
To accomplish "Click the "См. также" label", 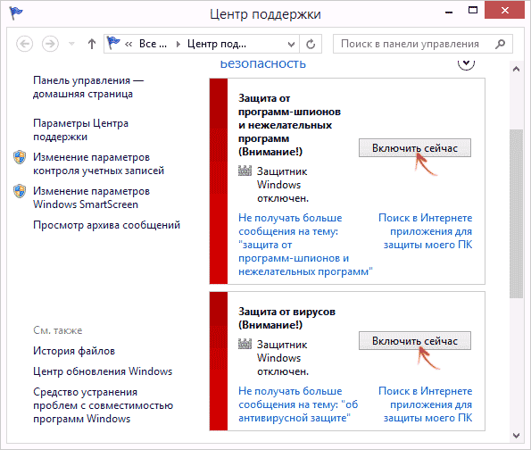I will [58, 330].
